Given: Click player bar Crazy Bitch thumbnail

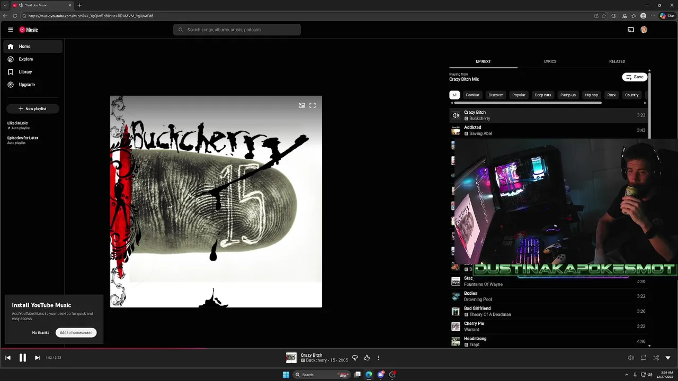Looking at the screenshot, I should coord(291,358).
